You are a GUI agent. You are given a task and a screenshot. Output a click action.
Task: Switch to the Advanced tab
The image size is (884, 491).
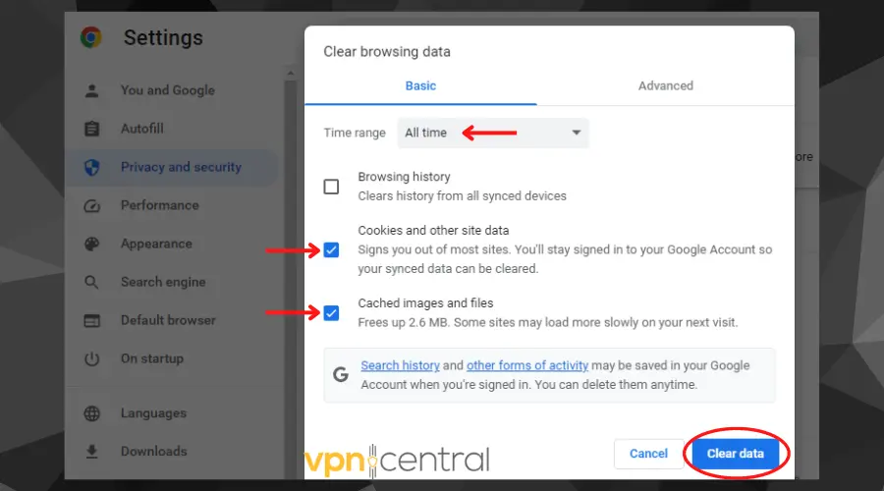[665, 85]
